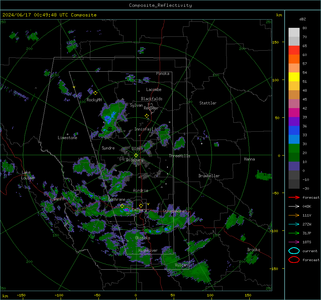Click the Drumheller town label
Image resolution: width=321 pixels, height=300 pixels.
(209, 176)
